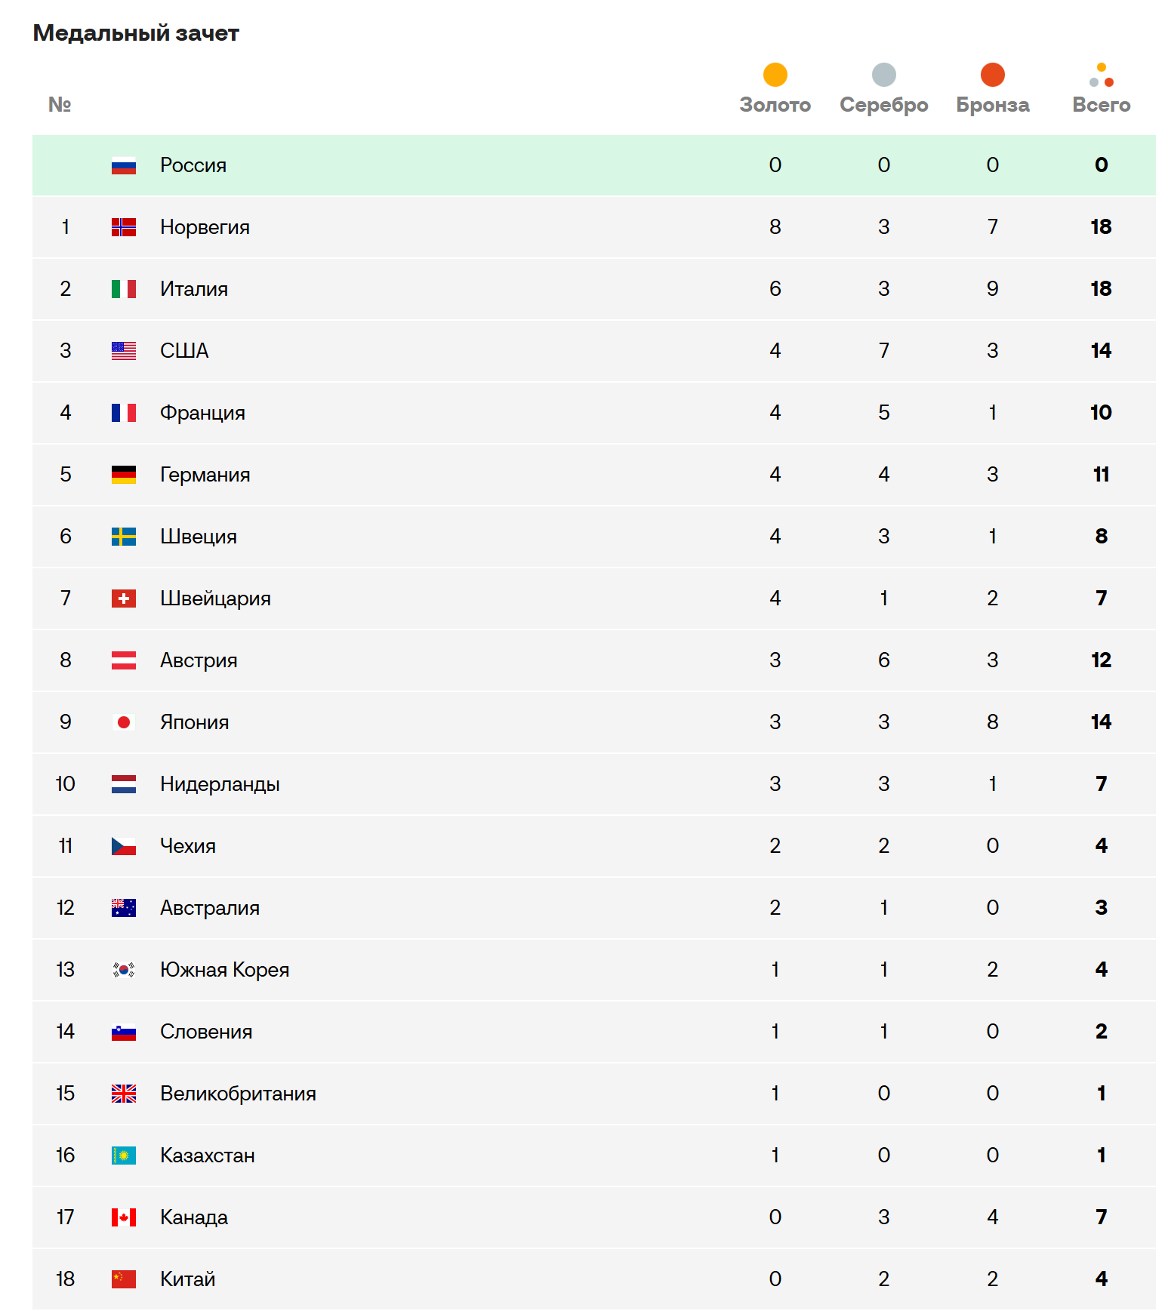Open the Германия country name
1168x1311 pixels.
coord(205,475)
